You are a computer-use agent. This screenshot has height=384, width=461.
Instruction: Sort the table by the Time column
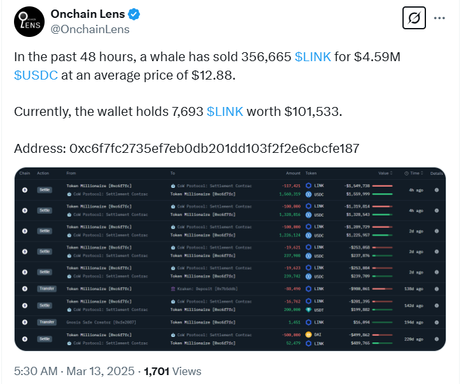(415, 173)
